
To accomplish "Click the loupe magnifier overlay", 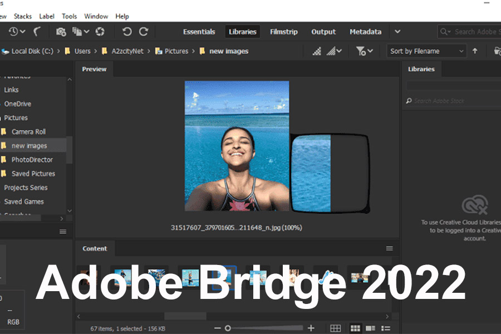I will coord(330,173).
